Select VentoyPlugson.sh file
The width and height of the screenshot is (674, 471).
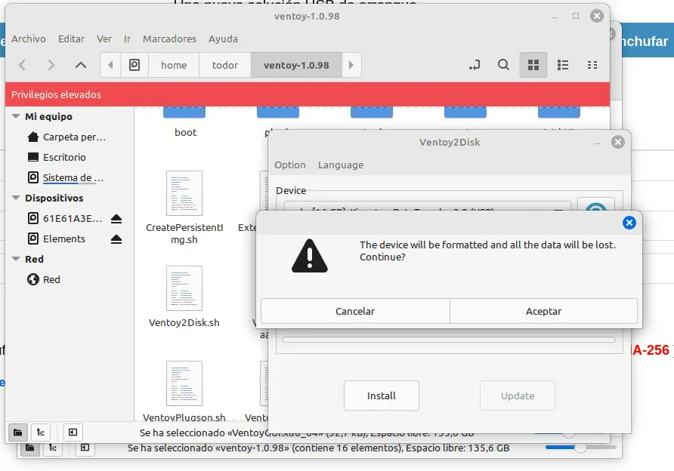[x=184, y=392]
